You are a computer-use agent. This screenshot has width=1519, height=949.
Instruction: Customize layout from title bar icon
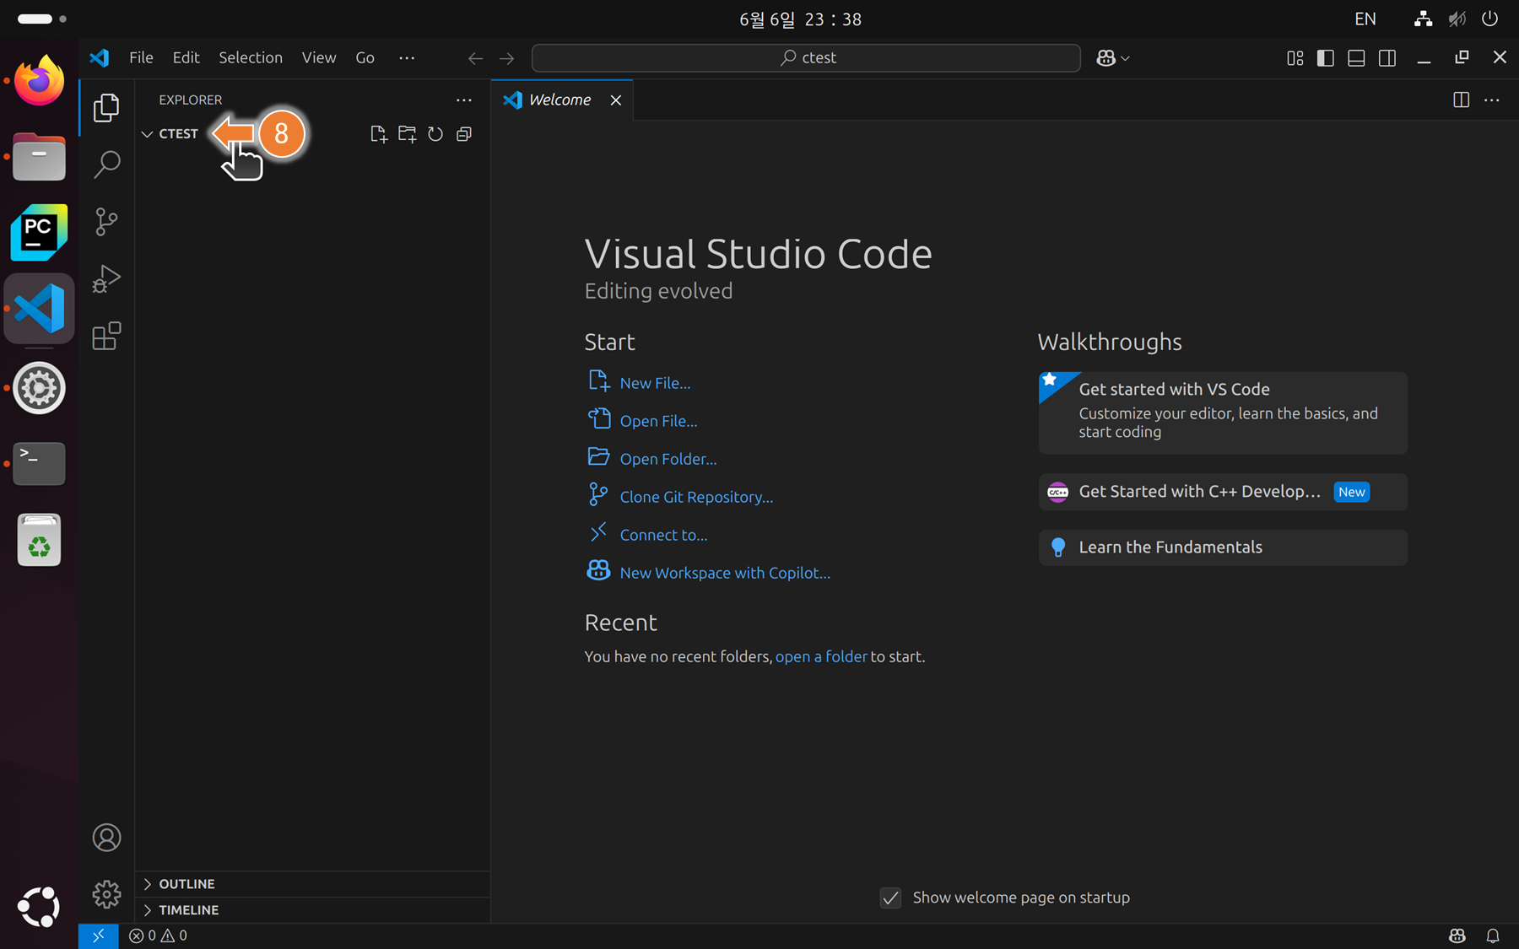tap(1295, 58)
